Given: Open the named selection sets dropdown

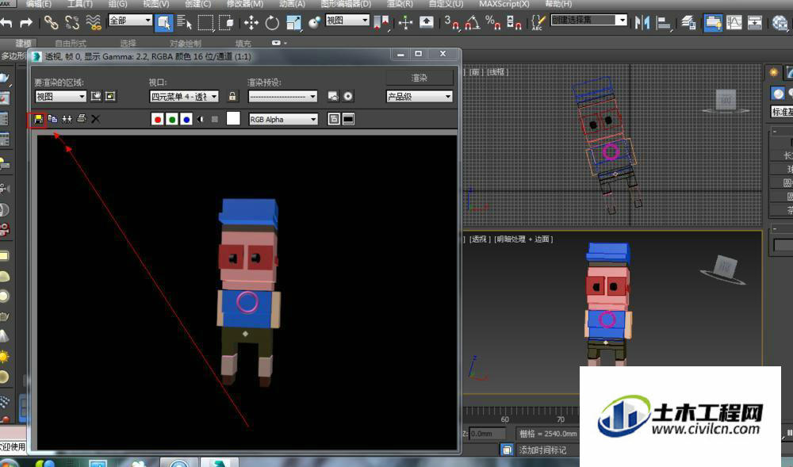Looking at the screenshot, I should (588, 20).
